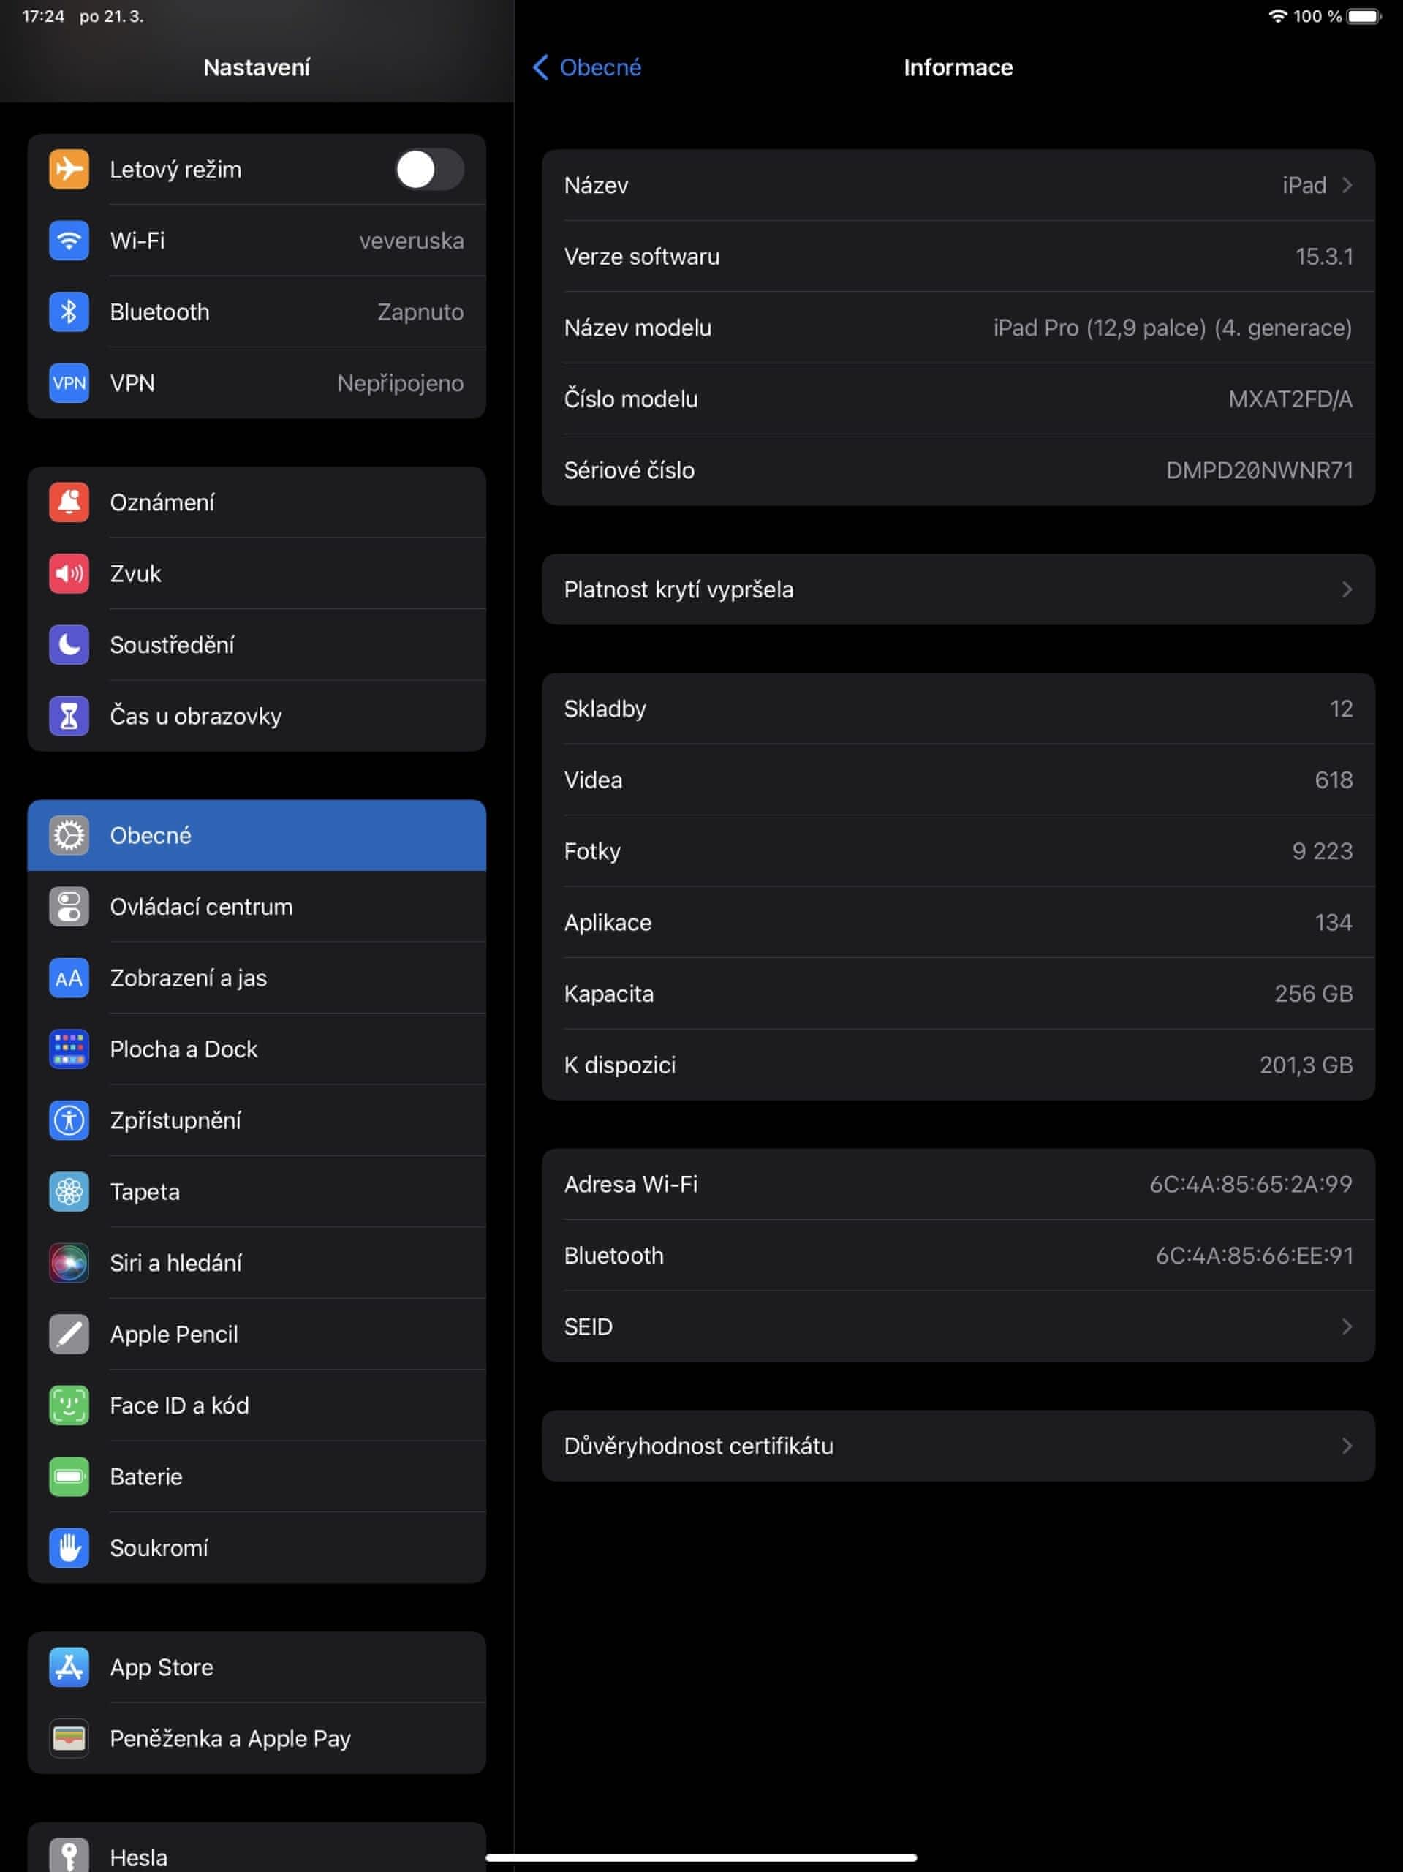Open Zobrazení a jas settings

[257, 978]
